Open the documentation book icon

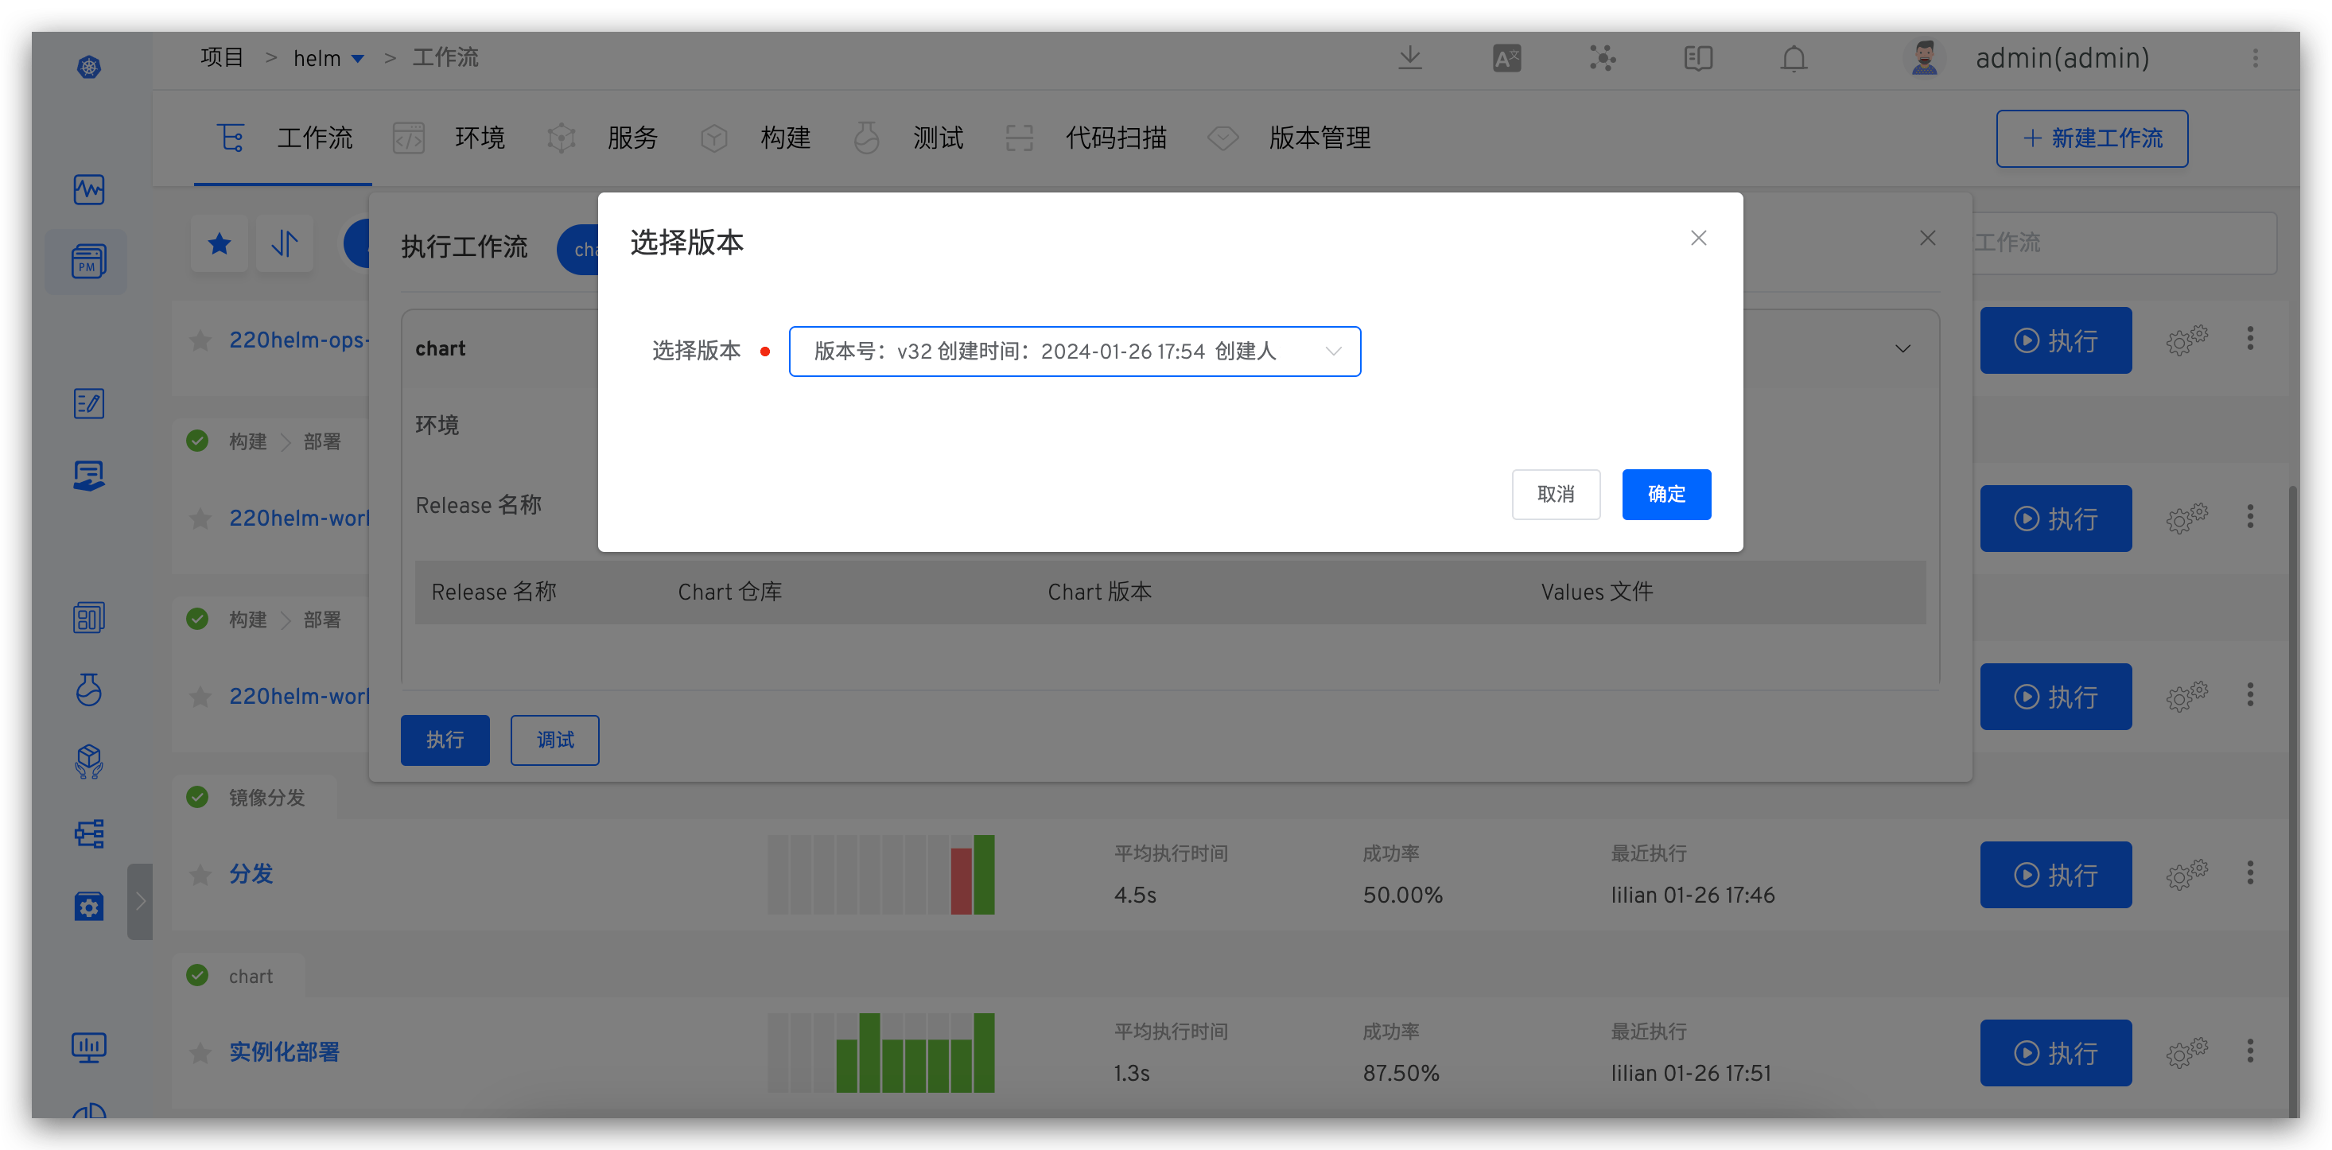(x=1697, y=59)
